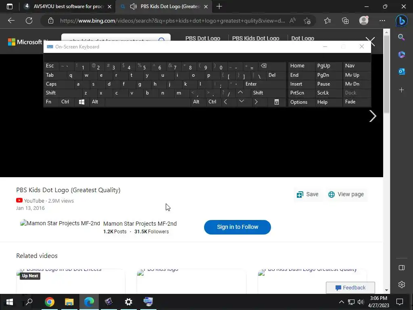
Task: Toggle Fade on the On-Screen Keyboard
Action: click(x=357, y=102)
